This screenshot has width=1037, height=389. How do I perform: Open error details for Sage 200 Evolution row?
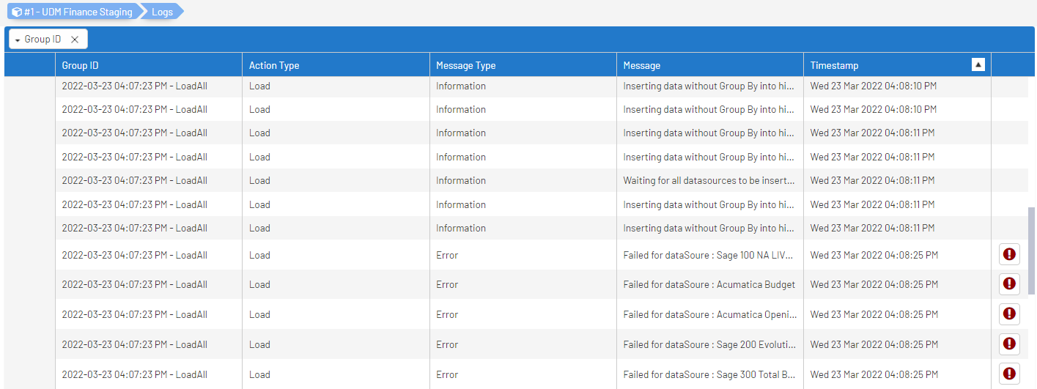pos(1009,344)
